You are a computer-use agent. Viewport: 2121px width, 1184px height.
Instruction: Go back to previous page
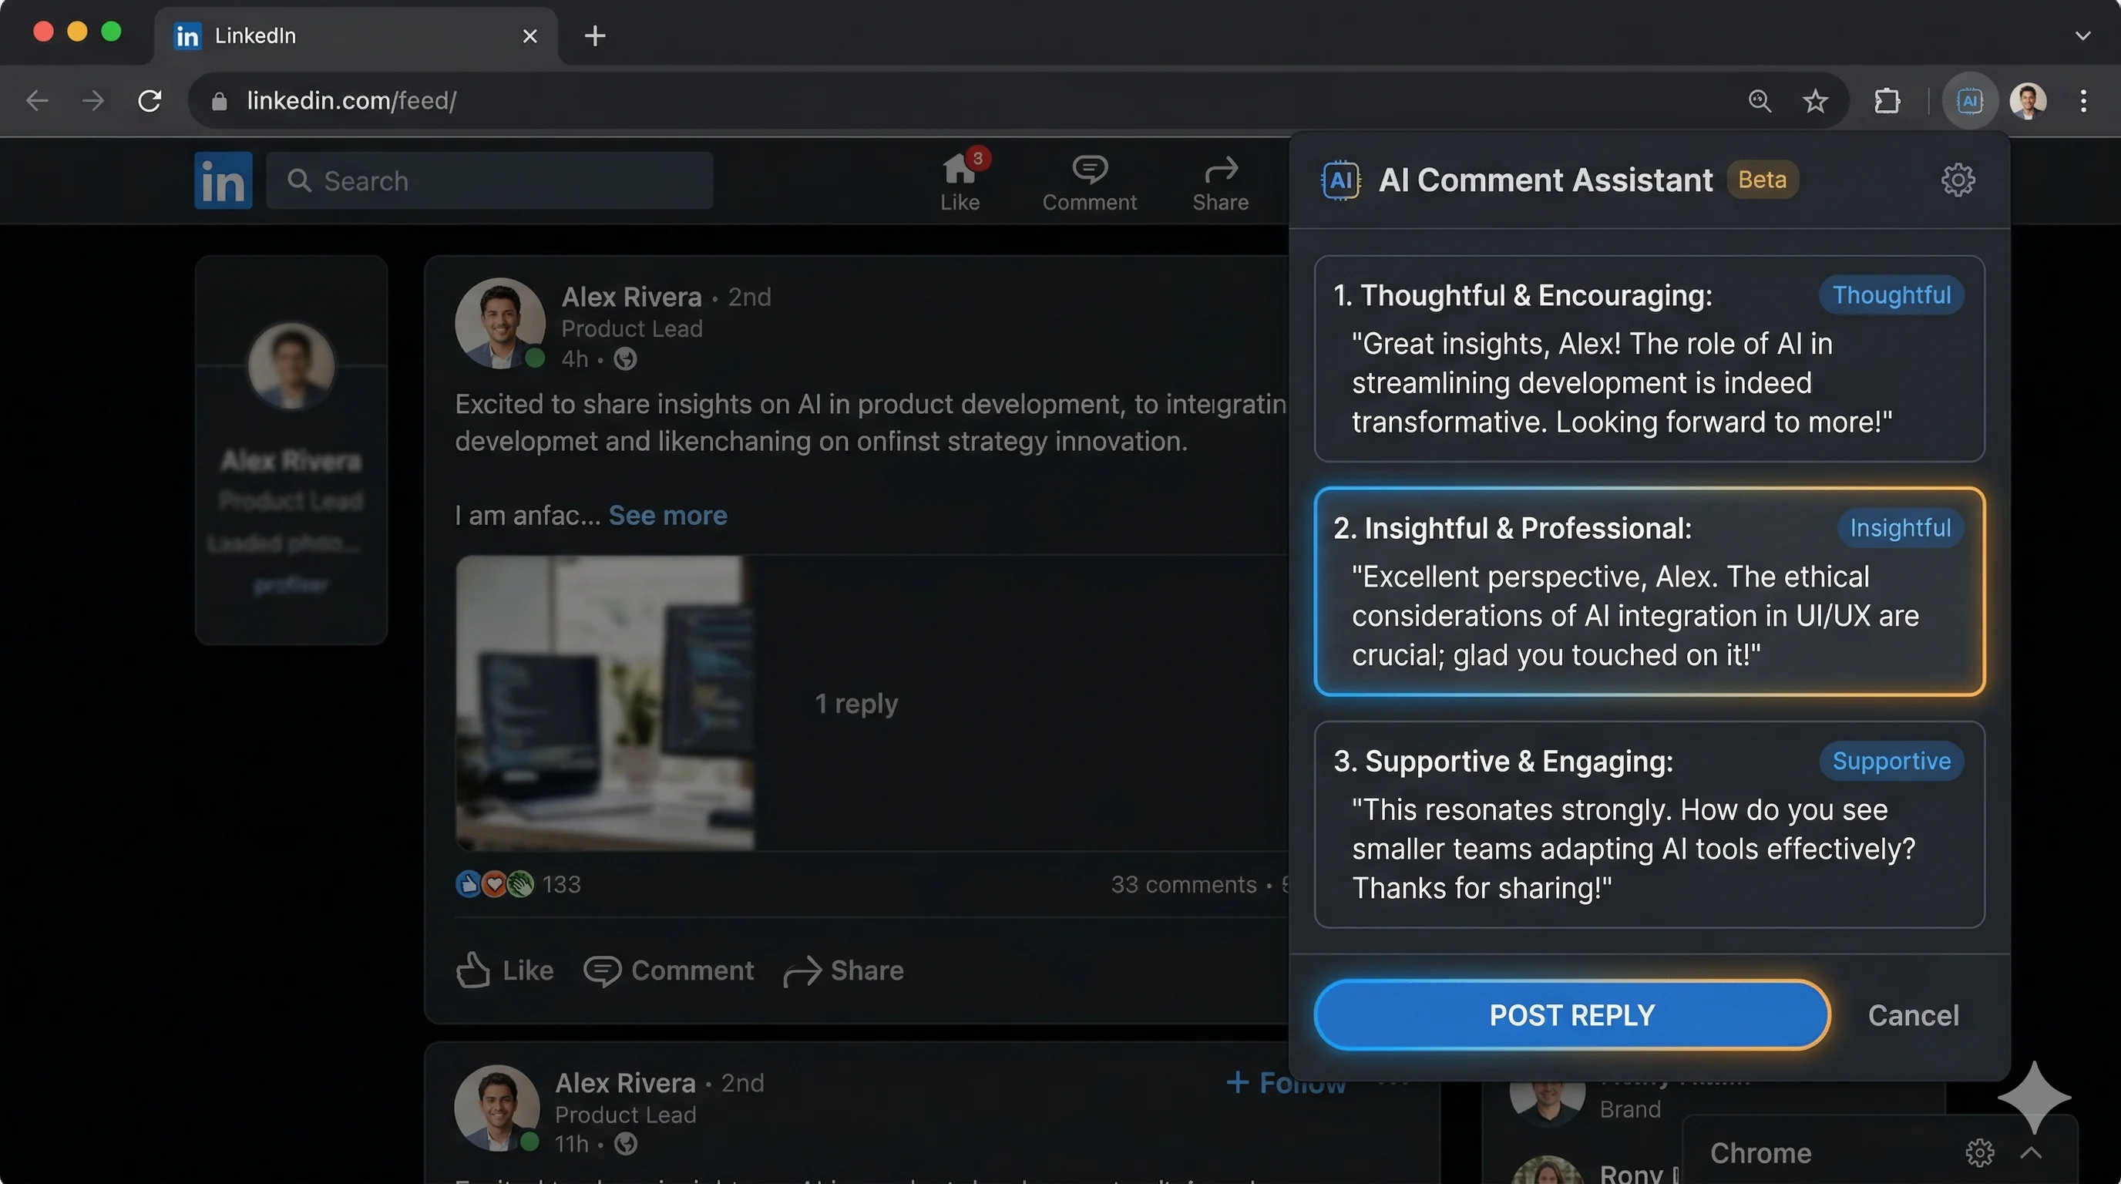pos(37,100)
